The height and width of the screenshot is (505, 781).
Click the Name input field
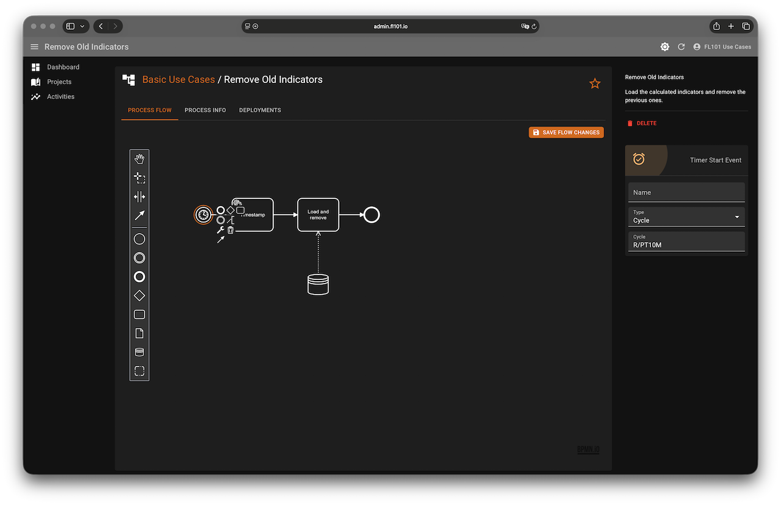686,192
